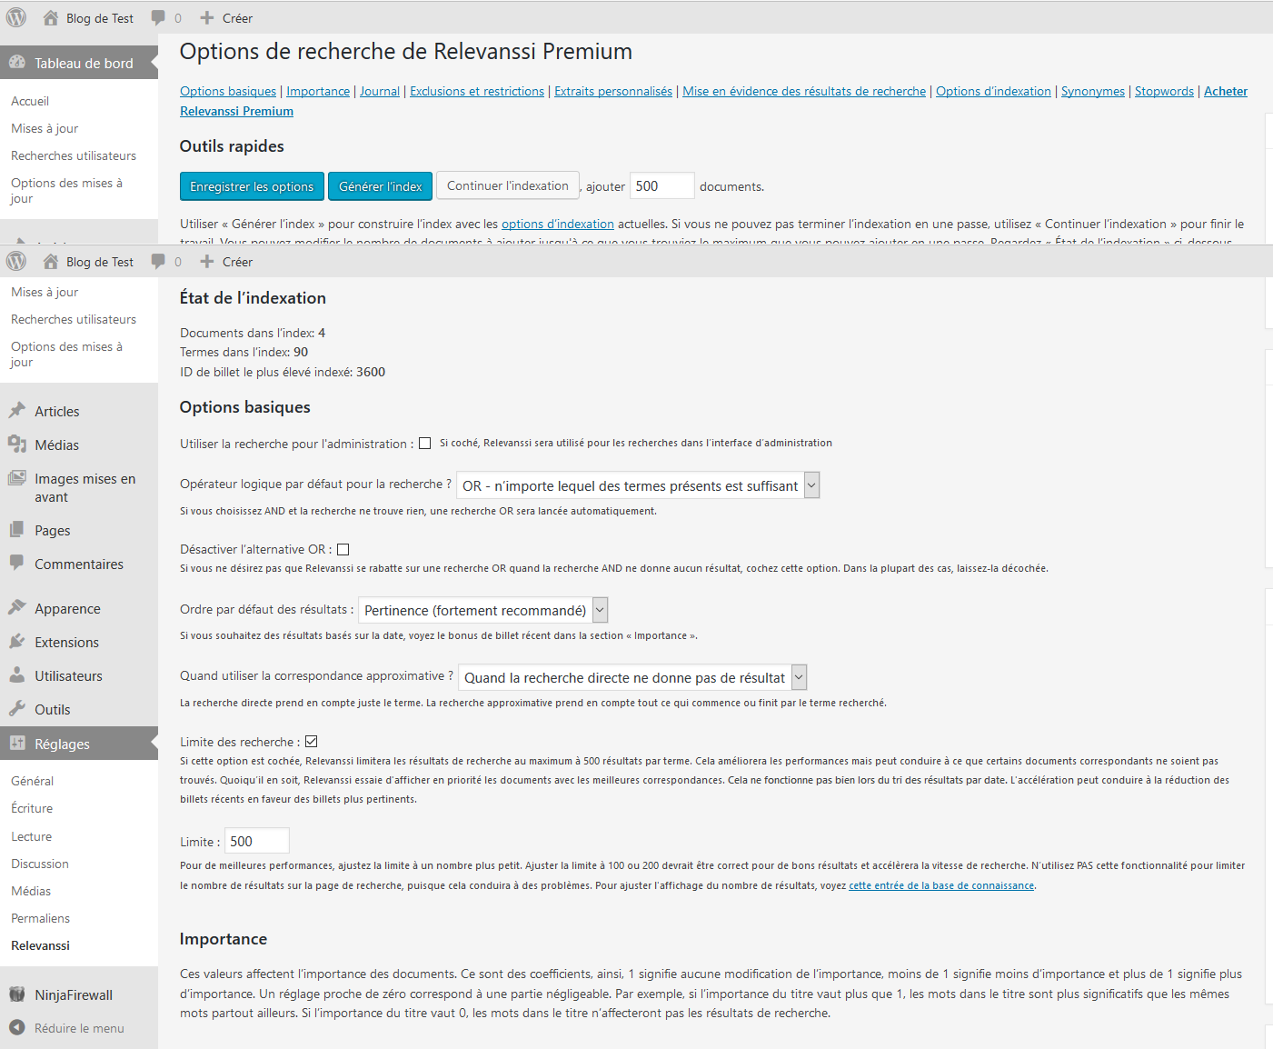Image resolution: width=1273 pixels, height=1049 pixels.
Task: Click the Réglages settings icon
Action: pyautogui.click(x=17, y=744)
